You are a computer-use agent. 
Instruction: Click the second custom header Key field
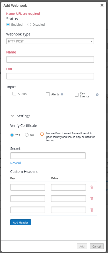[28, 199]
